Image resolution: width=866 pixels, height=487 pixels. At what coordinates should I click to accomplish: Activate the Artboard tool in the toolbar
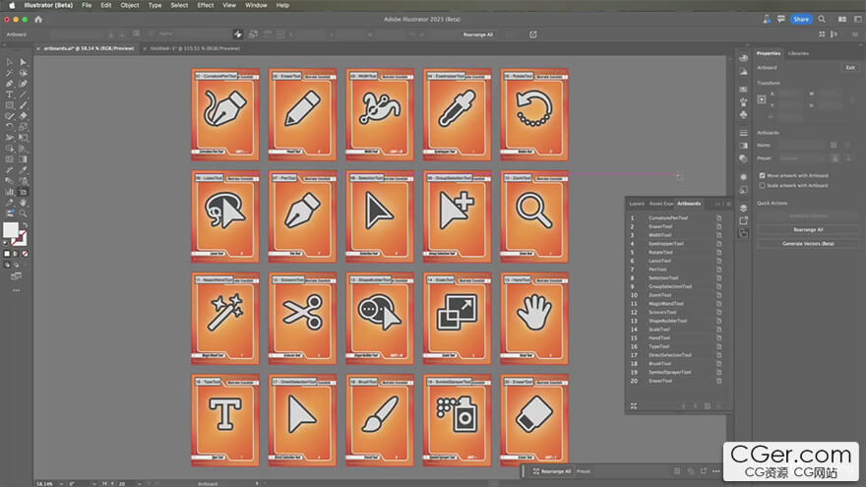(x=23, y=191)
